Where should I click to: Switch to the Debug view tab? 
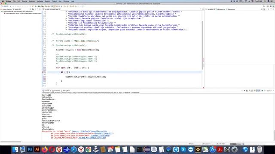17,9
